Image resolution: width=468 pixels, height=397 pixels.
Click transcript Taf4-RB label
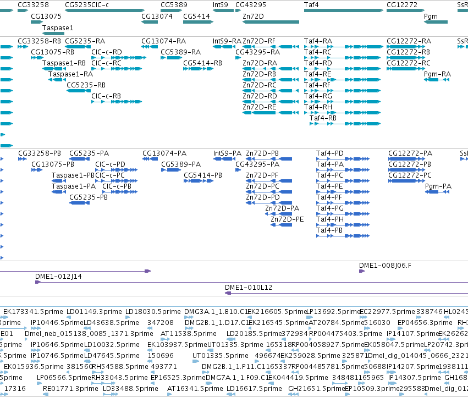(323, 118)
